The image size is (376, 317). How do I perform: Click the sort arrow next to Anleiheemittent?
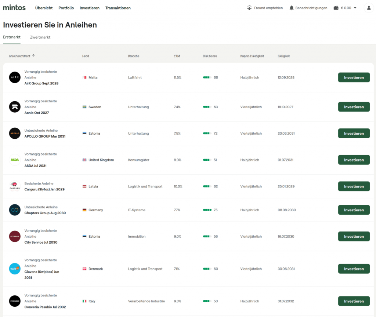pos(33,56)
